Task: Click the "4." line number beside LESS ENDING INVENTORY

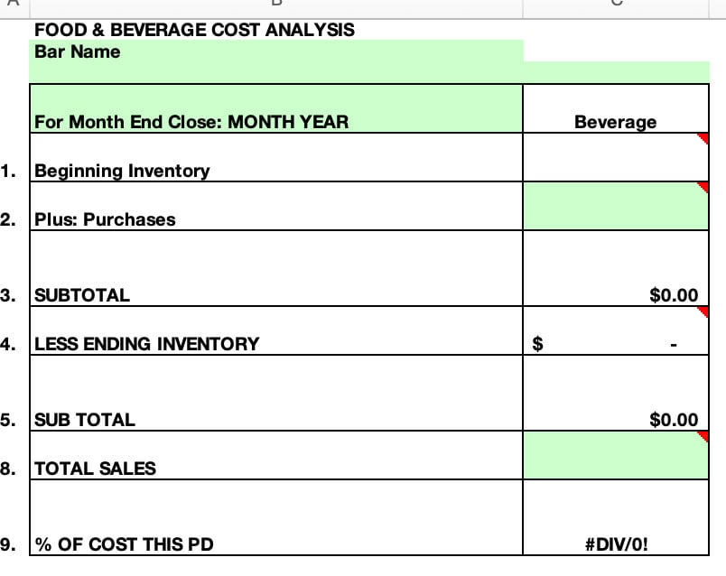Action: tap(8, 344)
